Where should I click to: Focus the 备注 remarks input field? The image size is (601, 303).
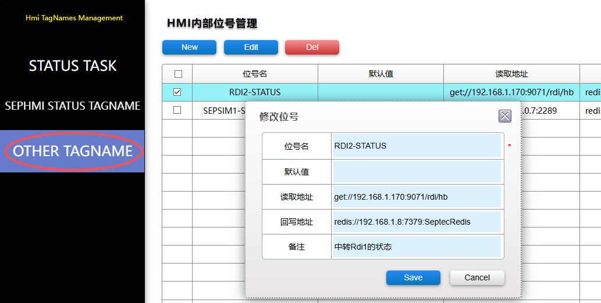pyautogui.click(x=416, y=247)
